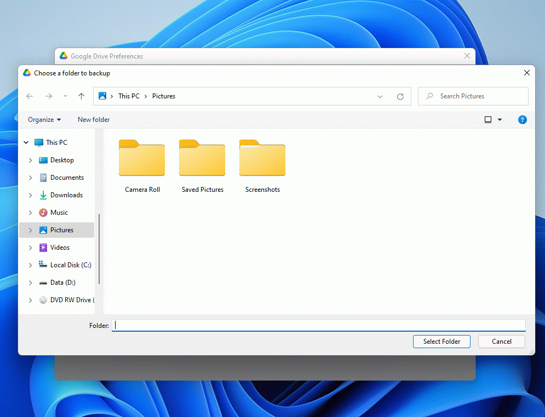Go up one folder level
545x417 pixels.
tap(82, 96)
